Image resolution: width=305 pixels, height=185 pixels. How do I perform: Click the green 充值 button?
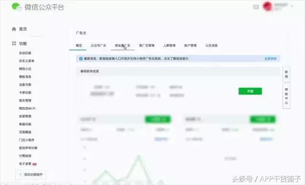pos(250,91)
